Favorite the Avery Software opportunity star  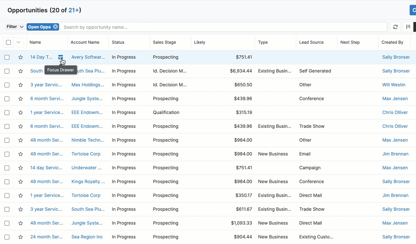[x=21, y=57]
